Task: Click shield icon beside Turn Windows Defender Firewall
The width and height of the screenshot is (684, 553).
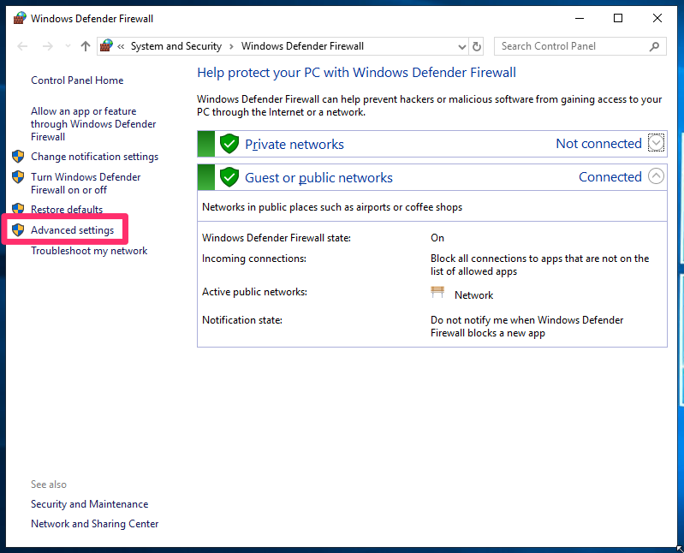Action: (x=18, y=176)
